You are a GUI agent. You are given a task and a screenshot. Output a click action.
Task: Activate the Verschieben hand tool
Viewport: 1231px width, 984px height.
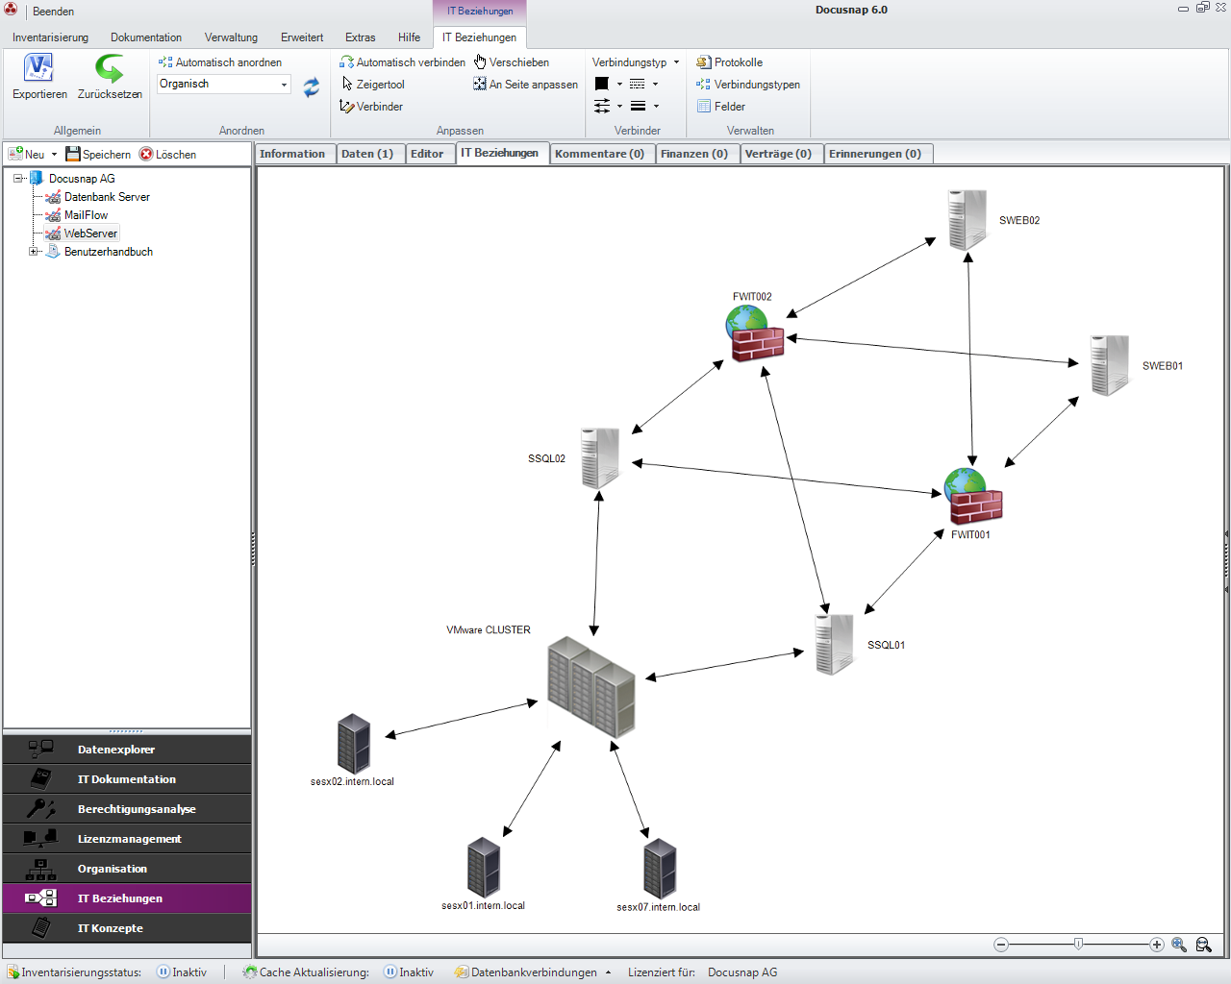(511, 62)
